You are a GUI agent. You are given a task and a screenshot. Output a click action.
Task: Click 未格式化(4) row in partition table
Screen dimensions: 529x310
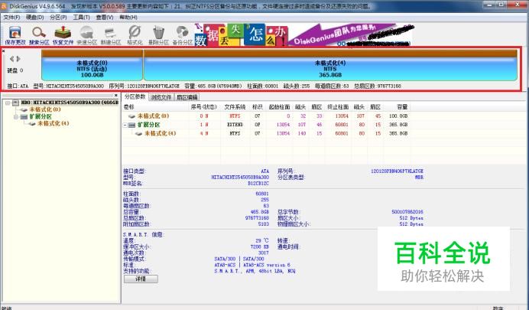click(x=267, y=133)
